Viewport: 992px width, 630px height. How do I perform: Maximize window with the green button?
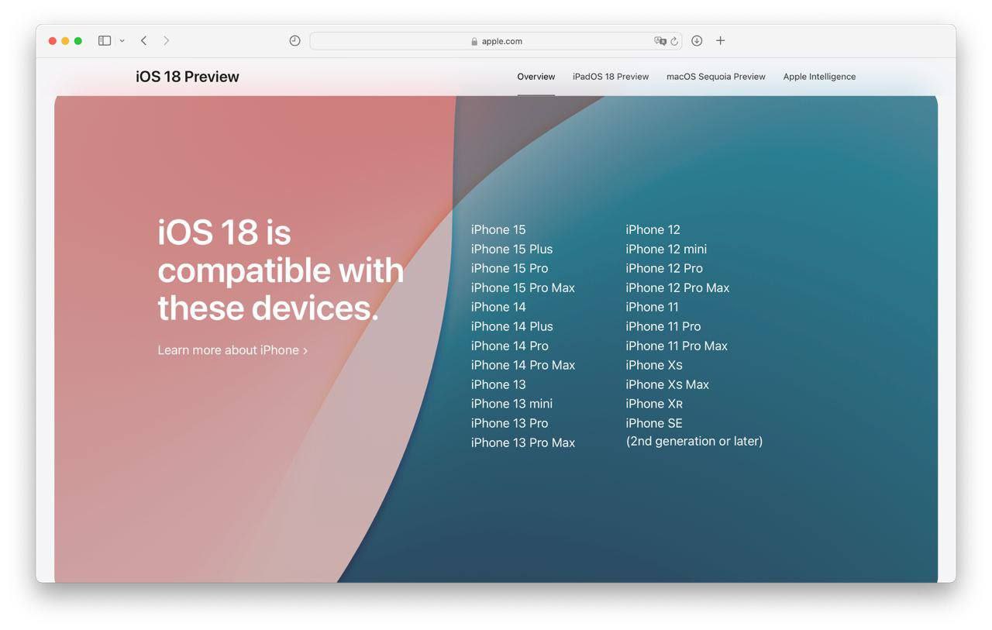point(78,41)
